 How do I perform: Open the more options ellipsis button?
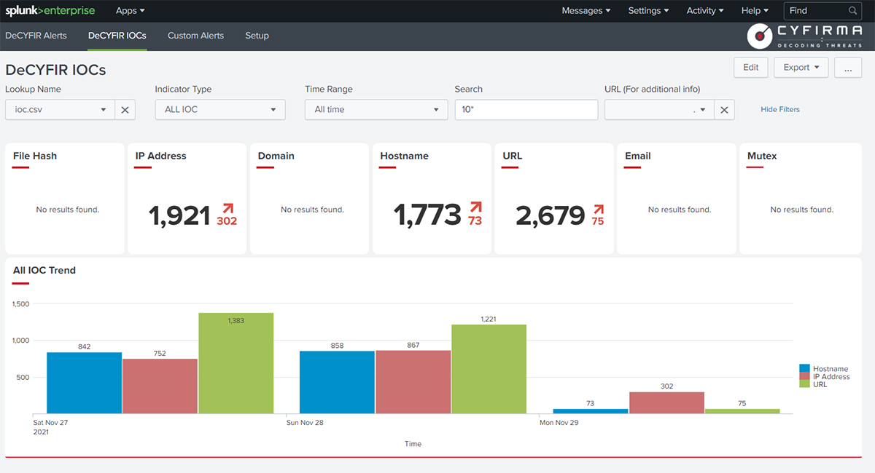point(847,68)
